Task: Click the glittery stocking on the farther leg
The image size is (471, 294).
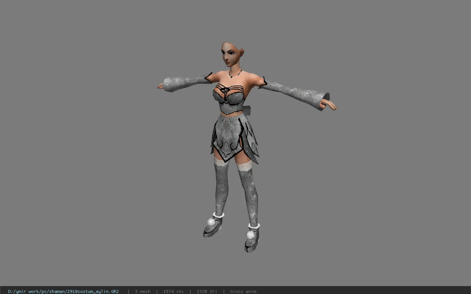Action: 221,187
